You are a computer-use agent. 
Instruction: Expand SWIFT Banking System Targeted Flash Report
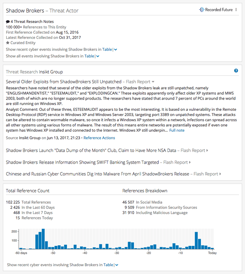click(189, 162)
